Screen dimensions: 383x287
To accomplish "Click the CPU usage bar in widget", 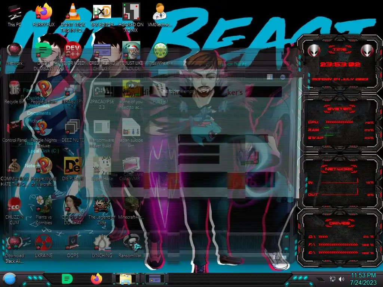I will 340,122.
